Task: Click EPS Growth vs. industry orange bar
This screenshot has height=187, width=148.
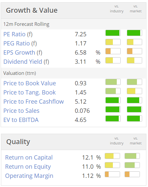Action: [x=113, y=51]
